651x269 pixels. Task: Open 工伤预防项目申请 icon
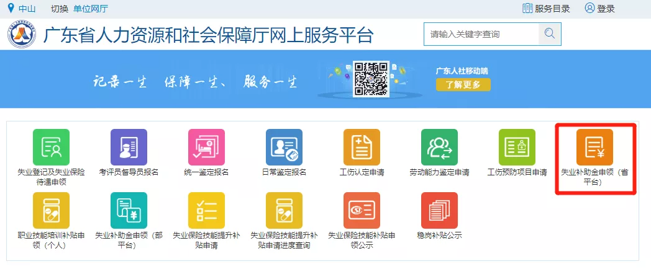pos(517,147)
